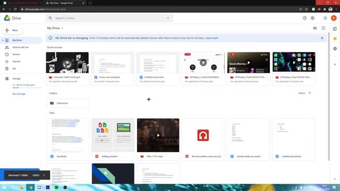Image resolution: width=340 pixels, height=191 pixels.
Task: Click the address bar URL
Action: click(45, 10)
